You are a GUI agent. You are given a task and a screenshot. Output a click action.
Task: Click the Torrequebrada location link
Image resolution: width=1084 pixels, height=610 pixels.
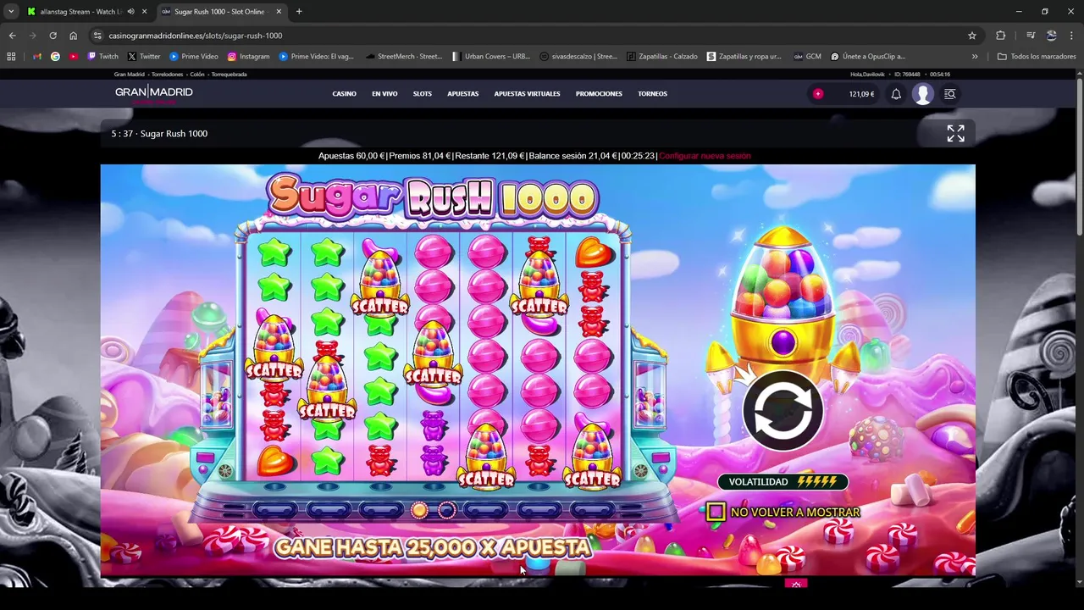[230, 75]
